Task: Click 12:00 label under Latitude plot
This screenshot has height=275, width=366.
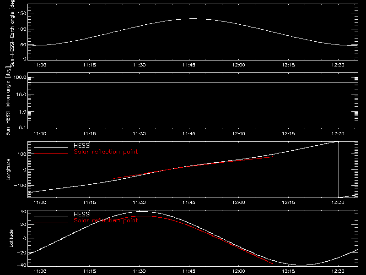Action: 238,271
